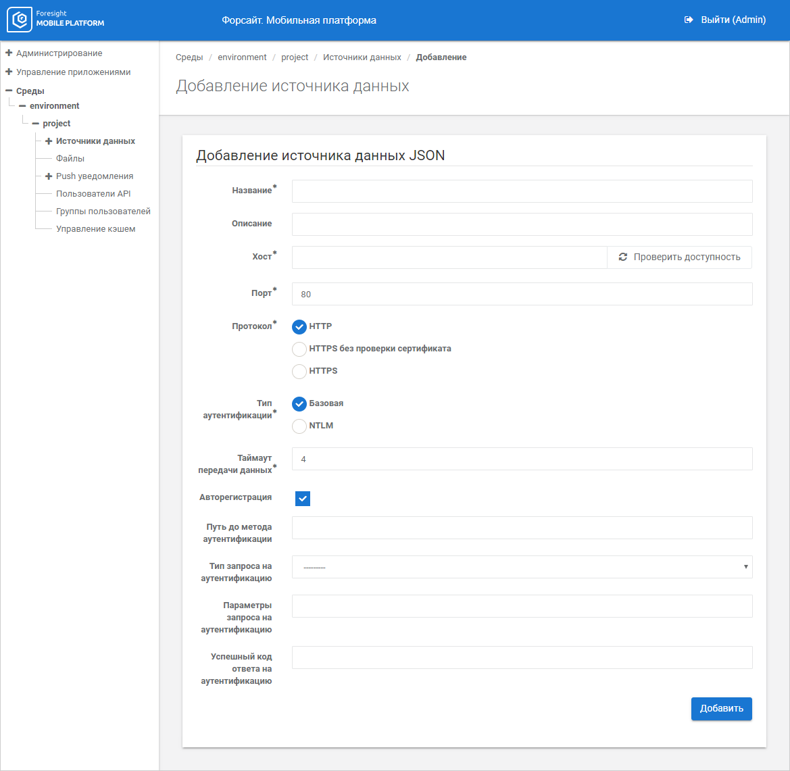Expand Источники данных using the plus icon
The image size is (790, 771).
tap(49, 141)
